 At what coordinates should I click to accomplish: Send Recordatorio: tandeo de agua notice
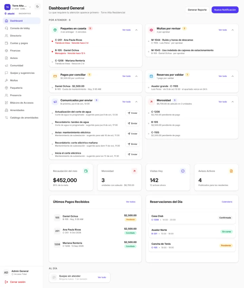click(x=133, y=124)
